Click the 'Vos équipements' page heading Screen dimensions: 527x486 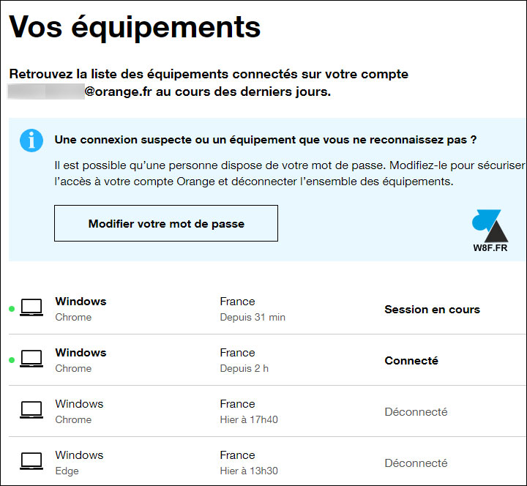tap(135, 28)
